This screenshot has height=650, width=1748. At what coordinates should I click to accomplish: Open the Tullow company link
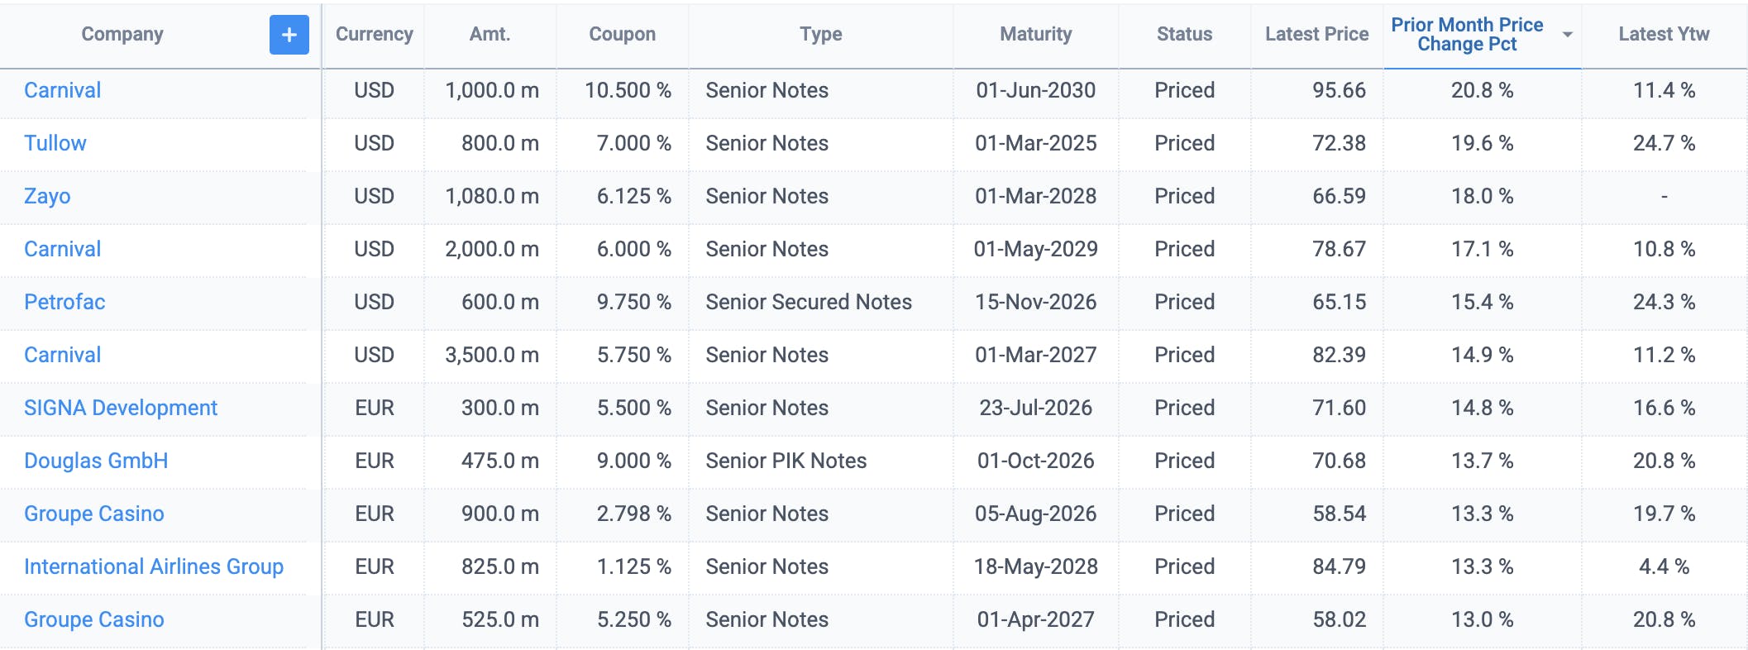[55, 143]
